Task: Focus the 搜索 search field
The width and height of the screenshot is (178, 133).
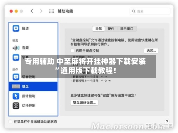Action: tap(150, 11)
